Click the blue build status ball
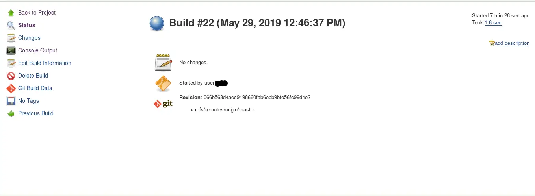This screenshot has width=535, height=196. (157, 24)
